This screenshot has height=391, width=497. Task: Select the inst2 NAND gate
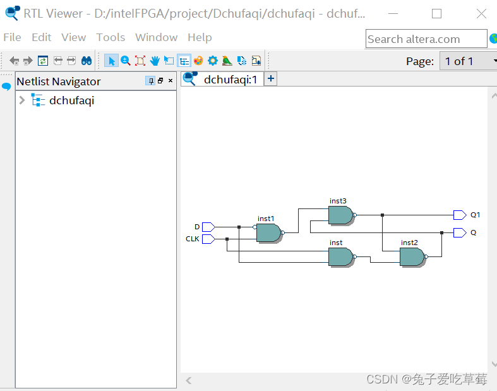click(x=412, y=257)
